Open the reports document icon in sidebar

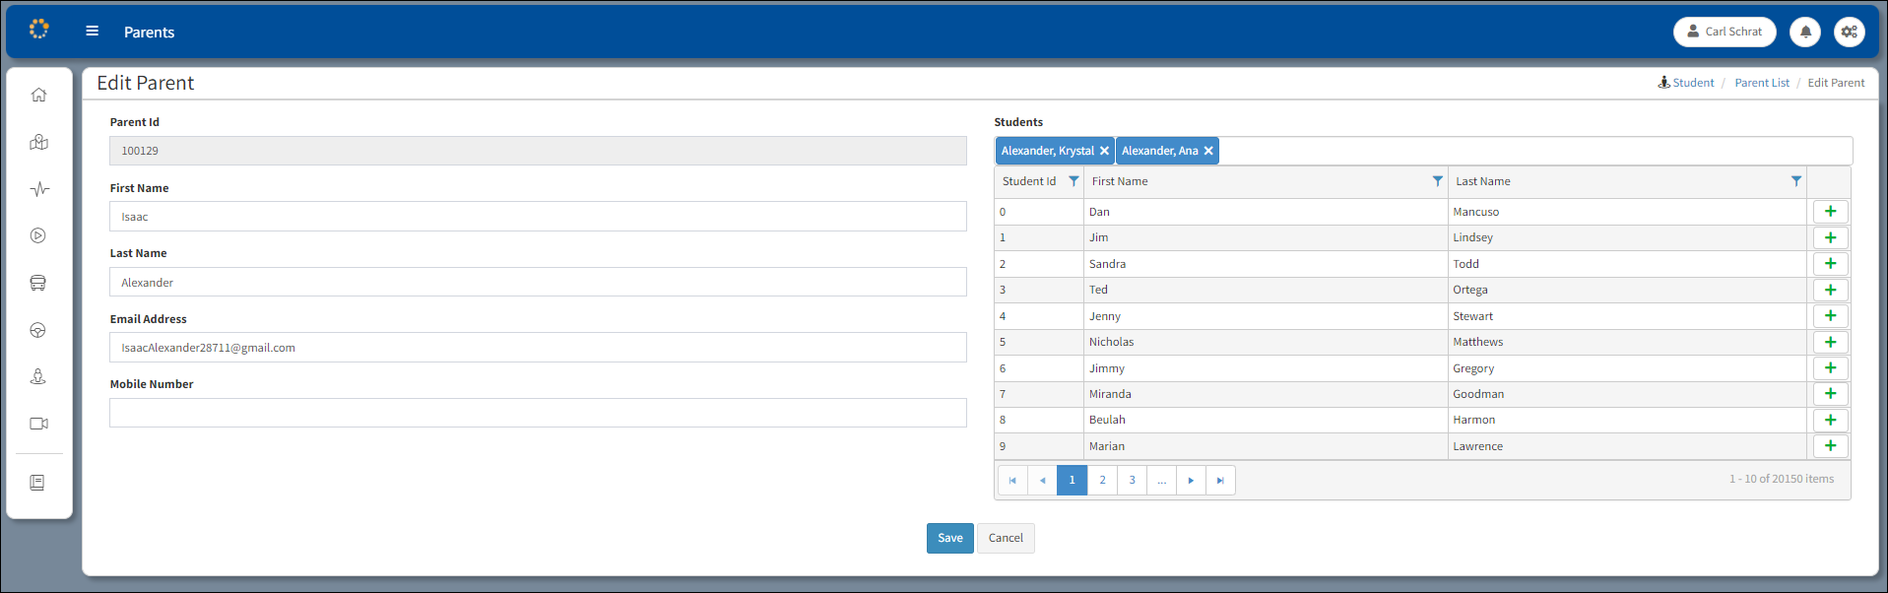pyautogui.click(x=37, y=483)
